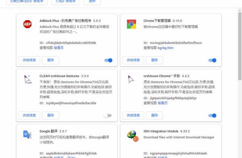Enable the CLEAN crxMouse Gestures toggle
242x158 pixels.
click(x=107, y=115)
